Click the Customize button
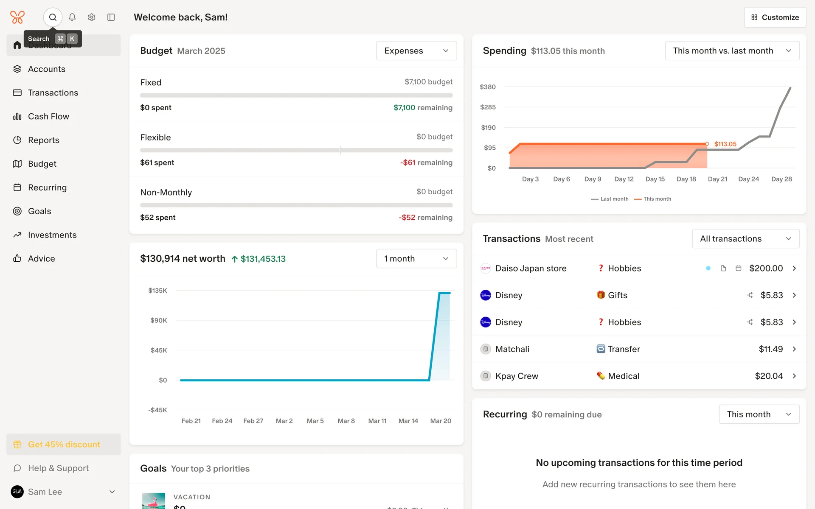815x509 pixels. 775,17
